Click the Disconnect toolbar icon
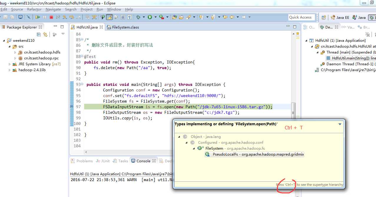This screenshot has width=376, height=197. click(x=58, y=17)
